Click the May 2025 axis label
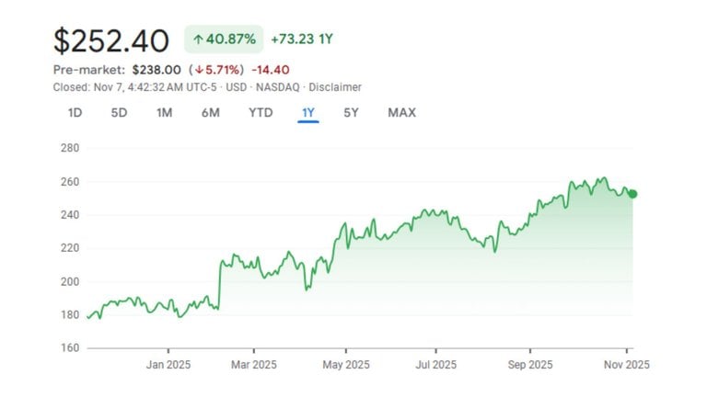This screenshot has height=397, width=707. pyautogui.click(x=344, y=364)
